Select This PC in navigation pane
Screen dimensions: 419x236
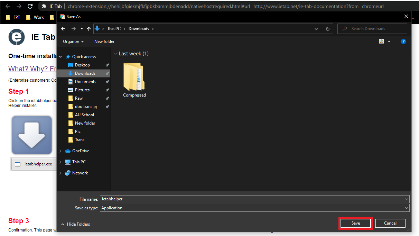tap(79, 162)
